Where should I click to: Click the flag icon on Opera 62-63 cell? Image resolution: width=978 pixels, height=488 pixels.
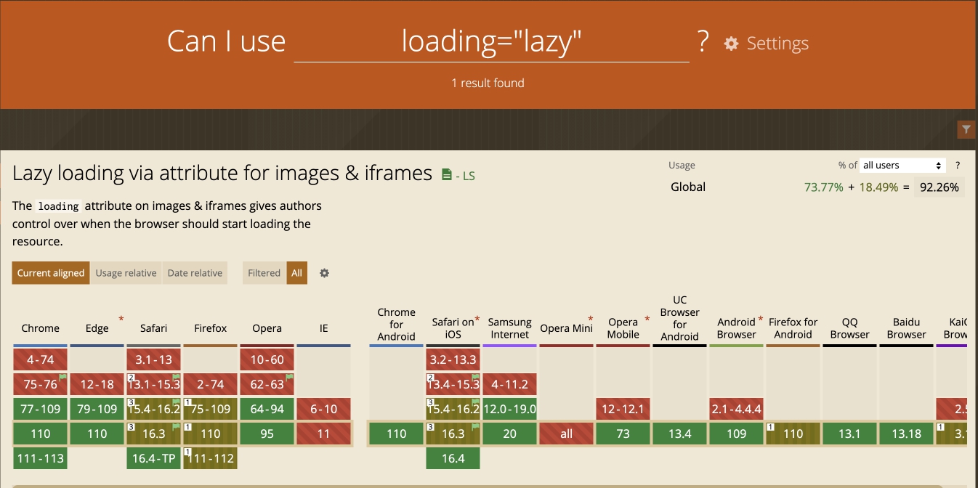[x=289, y=378]
